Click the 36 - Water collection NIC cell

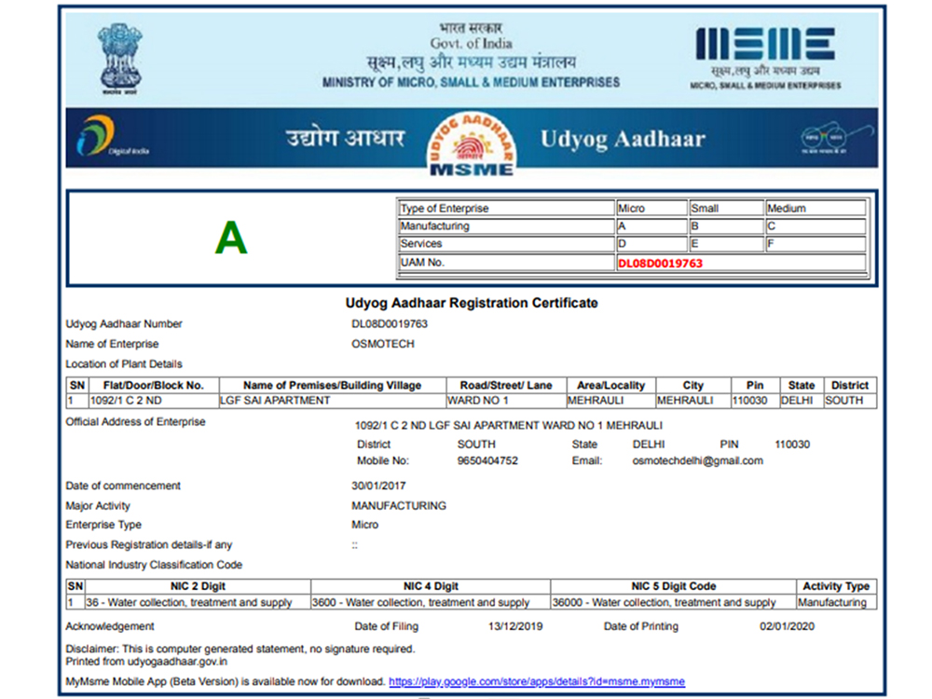[x=198, y=602]
